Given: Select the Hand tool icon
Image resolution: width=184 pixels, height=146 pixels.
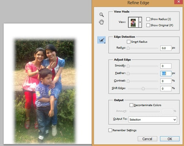Looking at the screenshot, I should tap(102, 22).
